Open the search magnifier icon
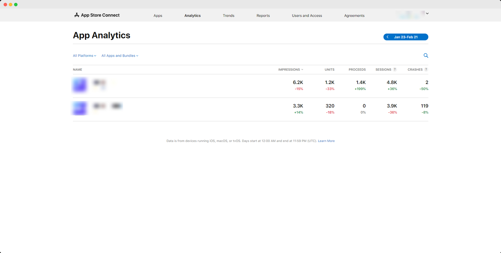The image size is (501, 253). click(x=426, y=55)
